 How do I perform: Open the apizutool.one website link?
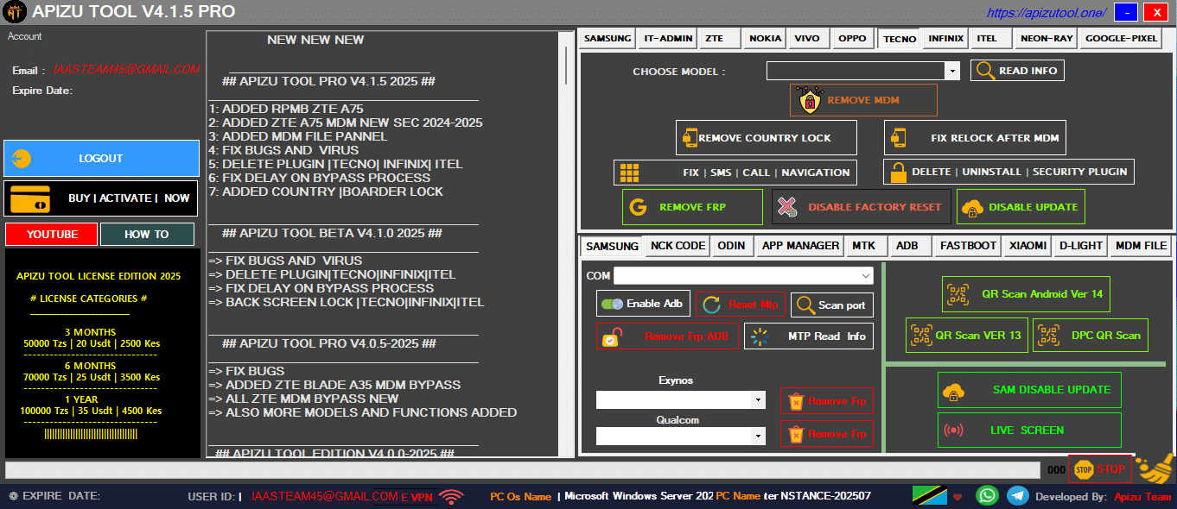[x=1046, y=13]
